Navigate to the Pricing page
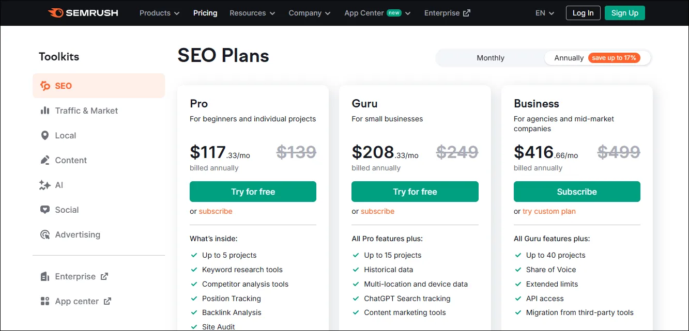 pyautogui.click(x=205, y=13)
